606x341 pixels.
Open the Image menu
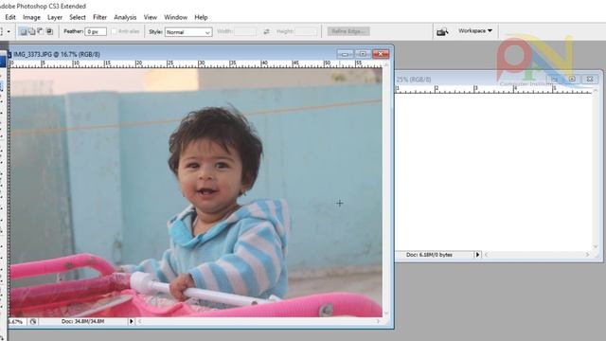tap(31, 17)
